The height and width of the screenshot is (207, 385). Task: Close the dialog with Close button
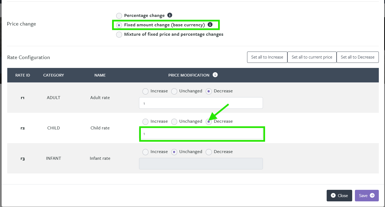339,195
